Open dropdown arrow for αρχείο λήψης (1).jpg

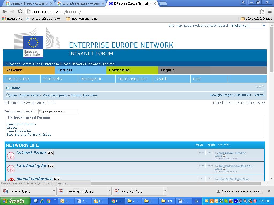(x=109, y=191)
